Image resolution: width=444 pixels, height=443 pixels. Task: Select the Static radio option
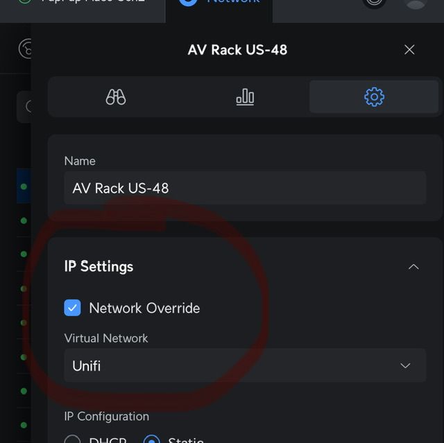(152, 440)
